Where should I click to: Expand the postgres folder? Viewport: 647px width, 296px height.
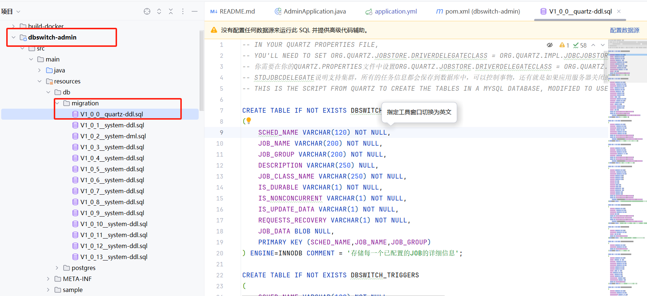pyautogui.click(x=57, y=268)
